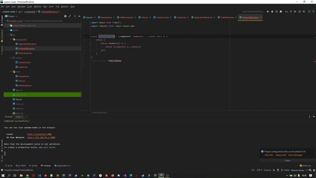
Task: Open File Explorer from taskbar
Action: pyautogui.click(x=21, y=176)
